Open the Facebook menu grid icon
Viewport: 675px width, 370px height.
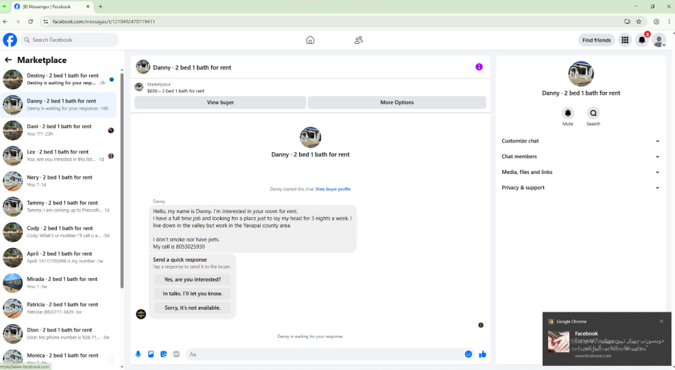625,40
